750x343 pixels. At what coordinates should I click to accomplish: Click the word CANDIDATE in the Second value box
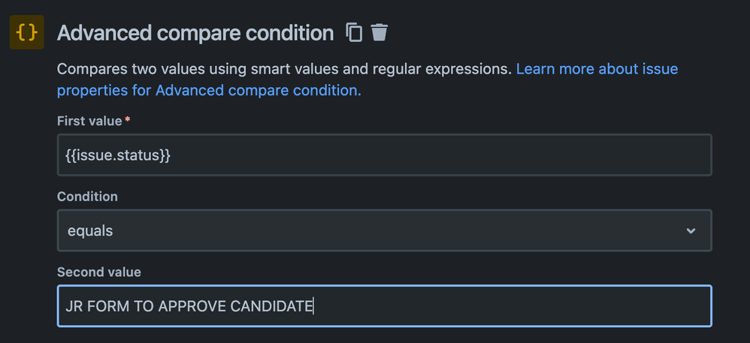[272, 306]
